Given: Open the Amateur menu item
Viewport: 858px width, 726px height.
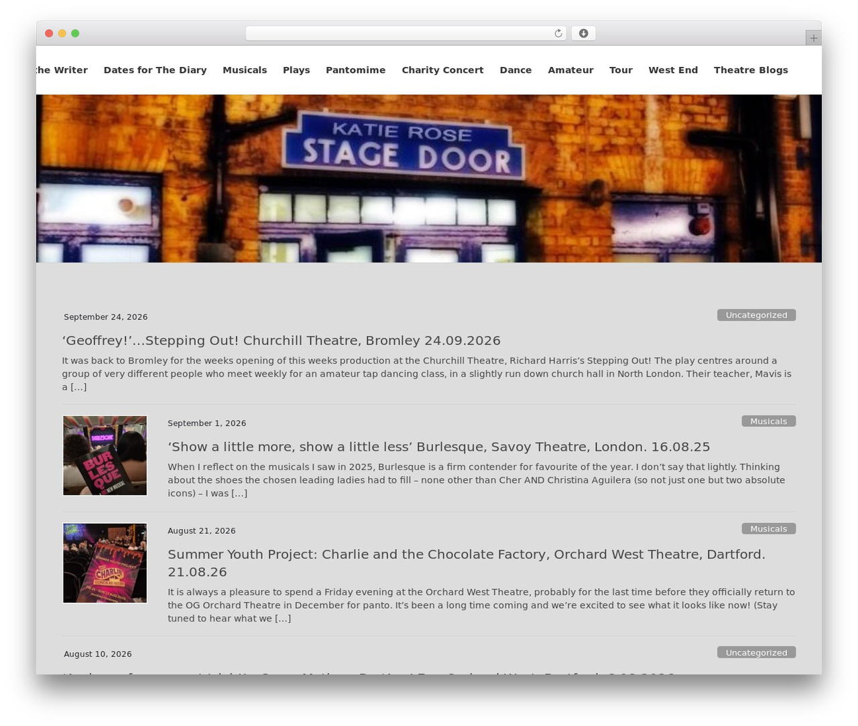Looking at the screenshot, I should click(570, 70).
